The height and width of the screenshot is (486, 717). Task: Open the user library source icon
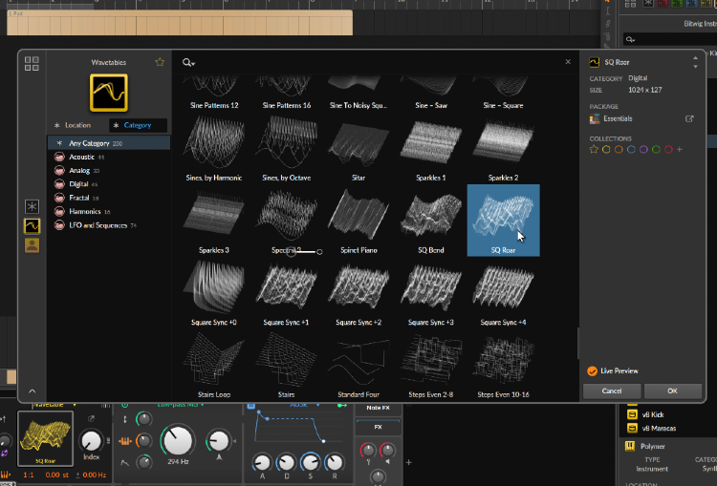pos(32,245)
